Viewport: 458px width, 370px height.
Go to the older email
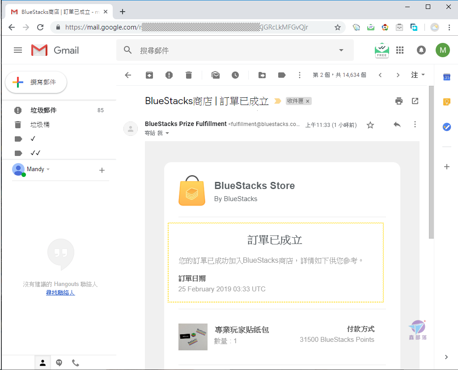tap(398, 75)
